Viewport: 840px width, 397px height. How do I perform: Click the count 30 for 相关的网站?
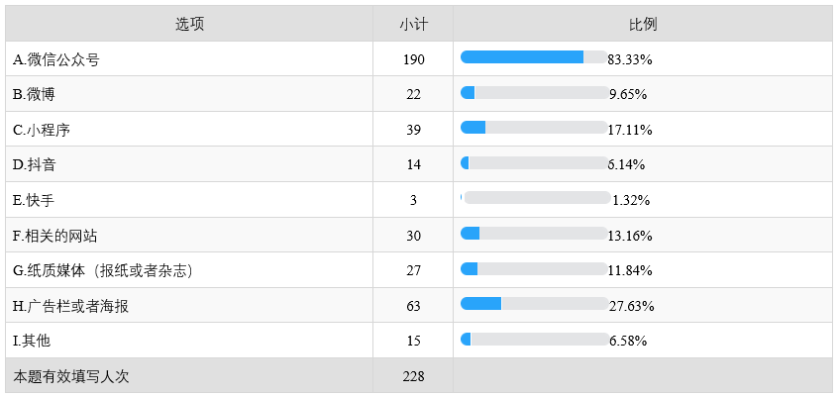point(413,236)
